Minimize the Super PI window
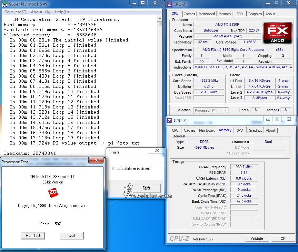The height and width of the screenshot is (252, 298). pos(134,3)
